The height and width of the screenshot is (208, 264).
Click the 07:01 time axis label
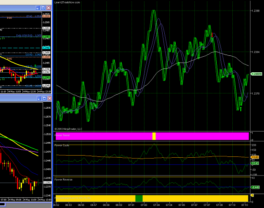131,205
